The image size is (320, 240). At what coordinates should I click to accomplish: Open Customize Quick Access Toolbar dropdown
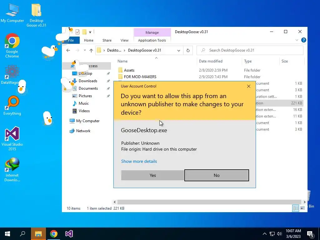click(90, 32)
